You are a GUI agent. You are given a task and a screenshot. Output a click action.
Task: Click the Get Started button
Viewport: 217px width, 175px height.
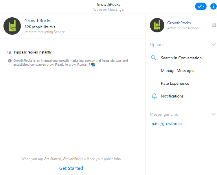pos(71,168)
